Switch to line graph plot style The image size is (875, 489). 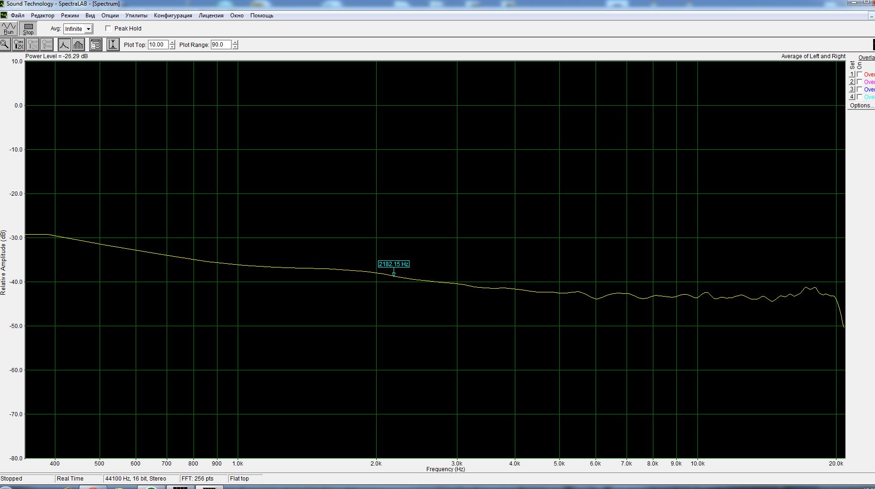tap(64, 45)
